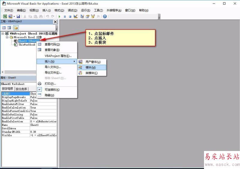Choose 导入文件(I)... in context menu
Screen dimensions: 240x169
(57, 67)
